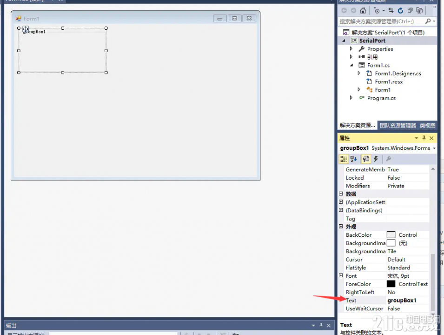Click the Show All Files icon

(x=419, y=11)
